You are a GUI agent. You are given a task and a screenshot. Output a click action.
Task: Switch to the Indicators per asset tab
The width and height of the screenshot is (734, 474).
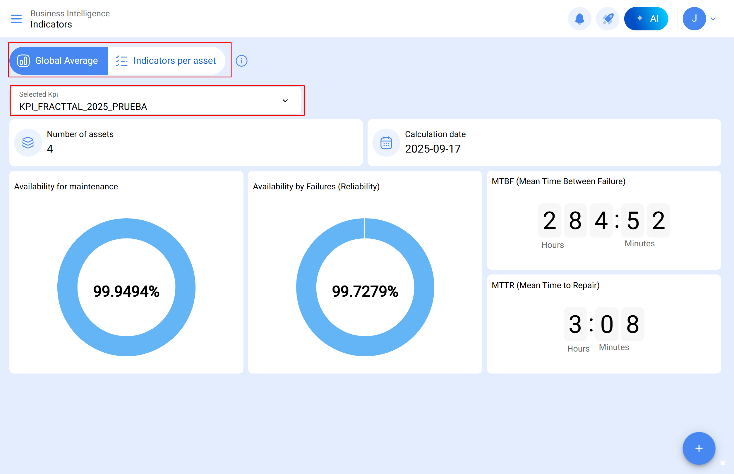166,60
